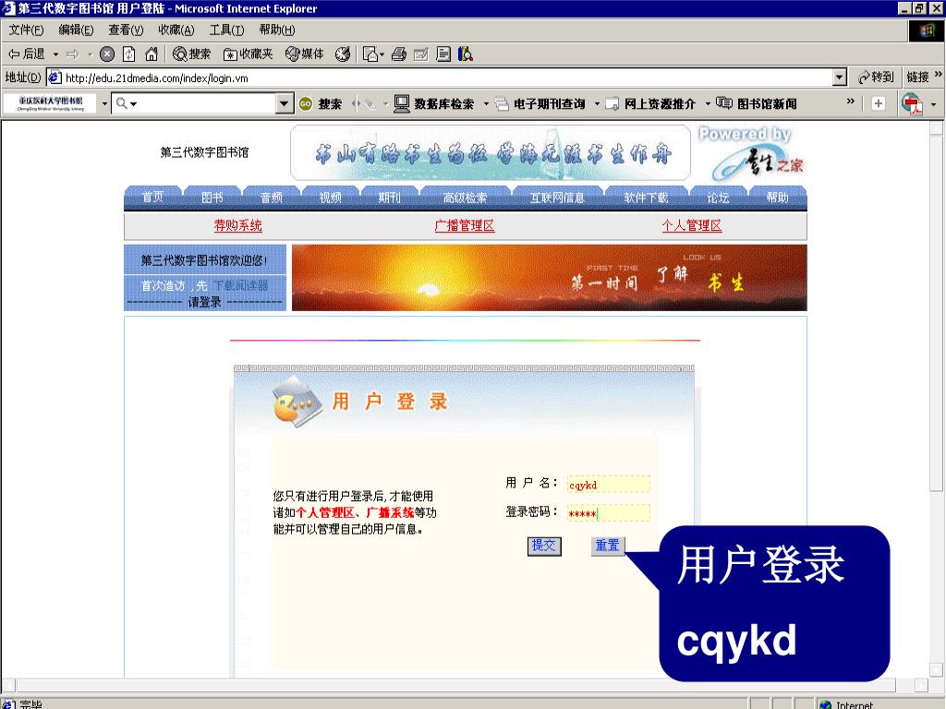The image size is (946, 709).
Task: Open the 荐购系统 link
Action: pyautogui.click(x=237, y=225)
